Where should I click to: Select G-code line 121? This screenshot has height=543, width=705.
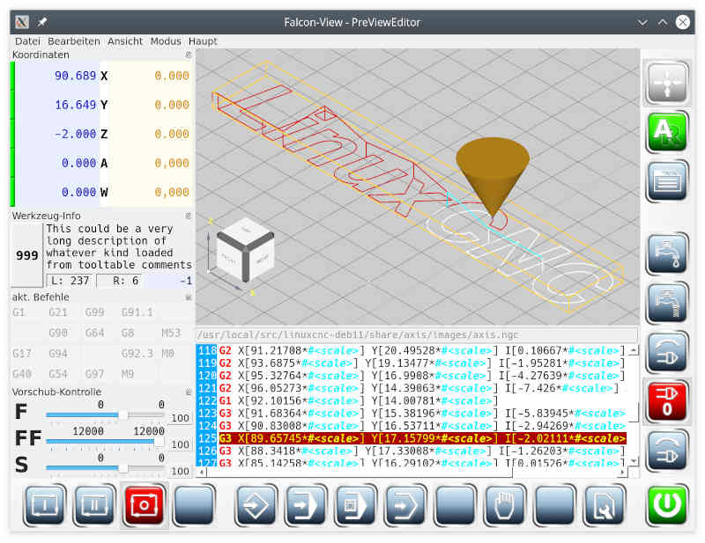412,388
